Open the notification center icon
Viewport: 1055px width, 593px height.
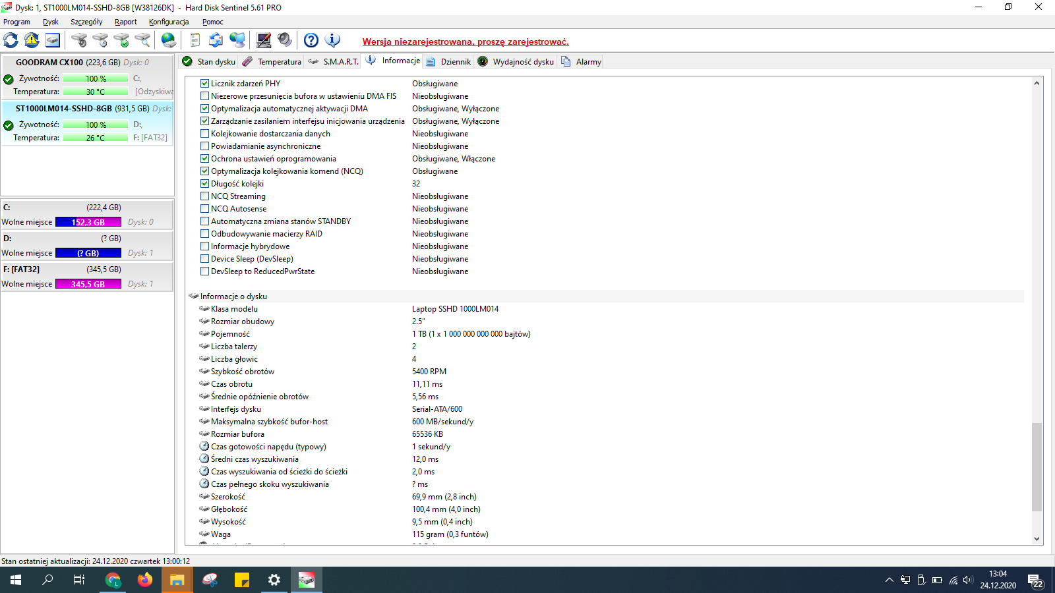point(1035,580)
